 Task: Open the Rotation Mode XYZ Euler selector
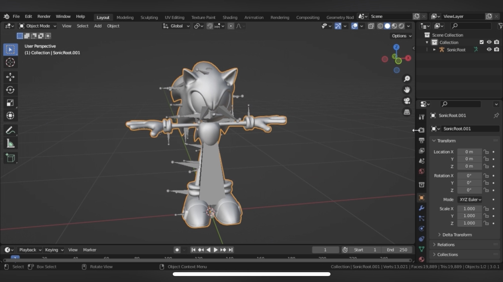coord(470,200)
